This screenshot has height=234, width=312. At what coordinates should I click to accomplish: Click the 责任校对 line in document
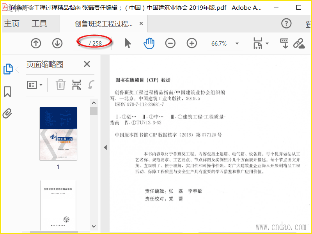click(164, 199)
